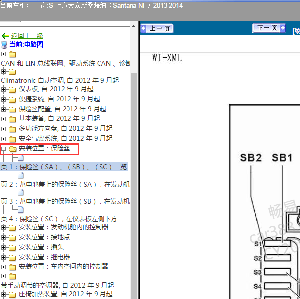Open 页 4：保险丝 (SC) 在仪表板左侧下方
Screen dimensions: 300x299
pyautogui.click(x=59, y=219)
